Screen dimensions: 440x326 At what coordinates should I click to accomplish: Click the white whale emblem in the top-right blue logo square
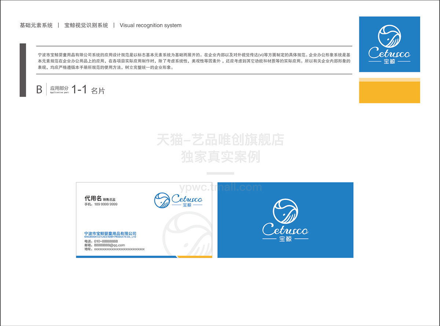389,37
